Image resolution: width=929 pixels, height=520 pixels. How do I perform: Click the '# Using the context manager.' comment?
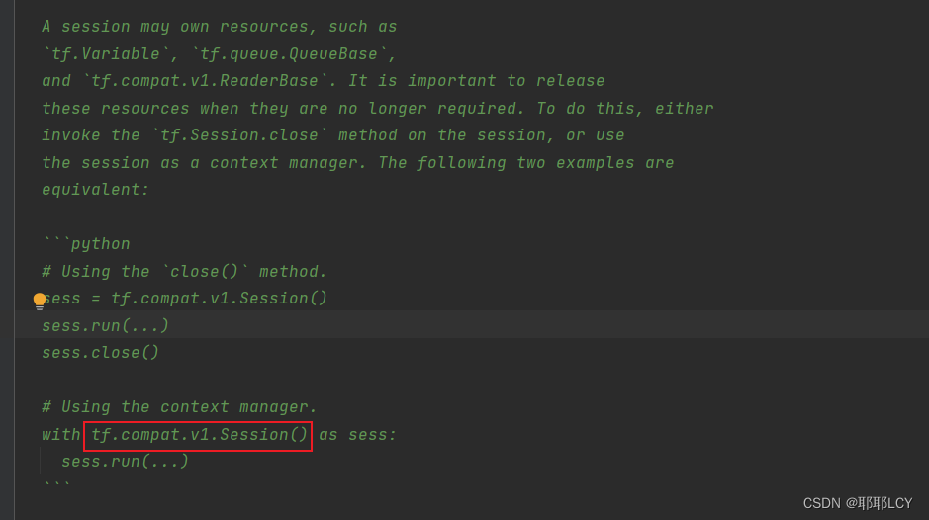click(179, 407)
